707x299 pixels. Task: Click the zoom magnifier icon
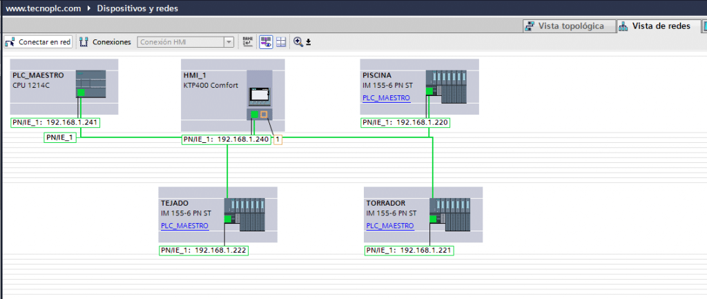tap(298, 42)
